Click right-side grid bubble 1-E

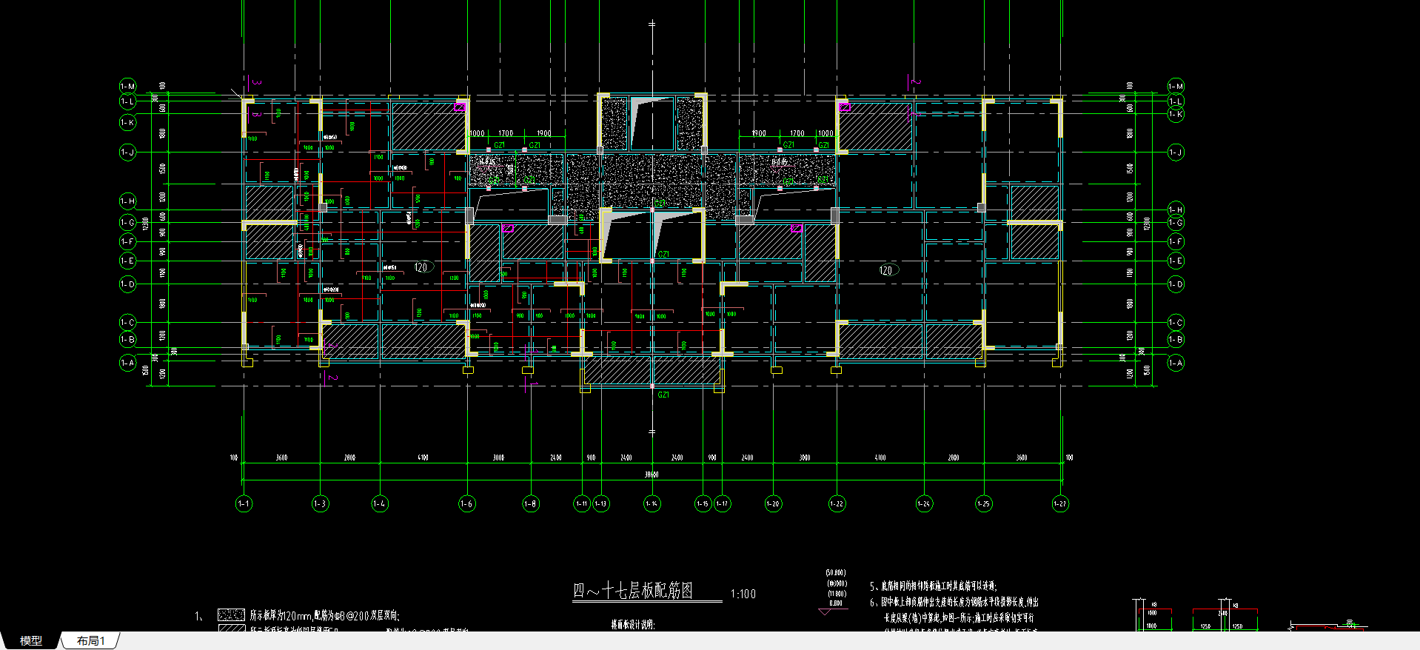click(x=1176, y=261)
